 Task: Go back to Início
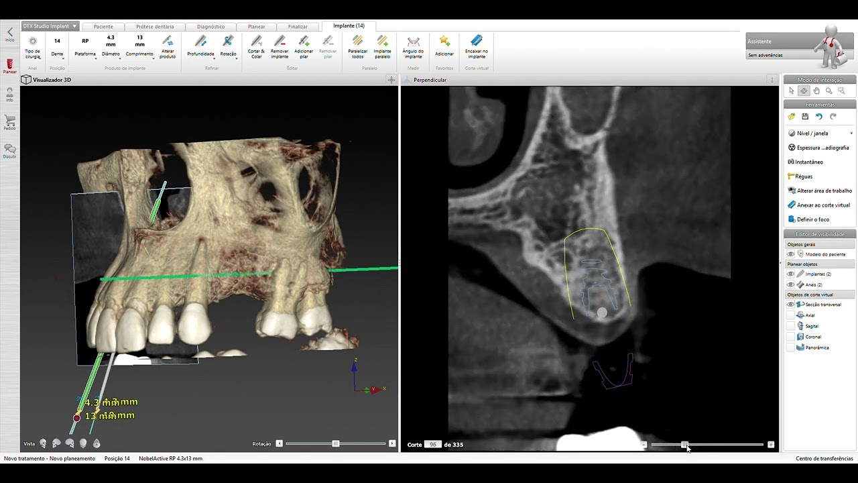pyautogui.click(x=9, y=34)
